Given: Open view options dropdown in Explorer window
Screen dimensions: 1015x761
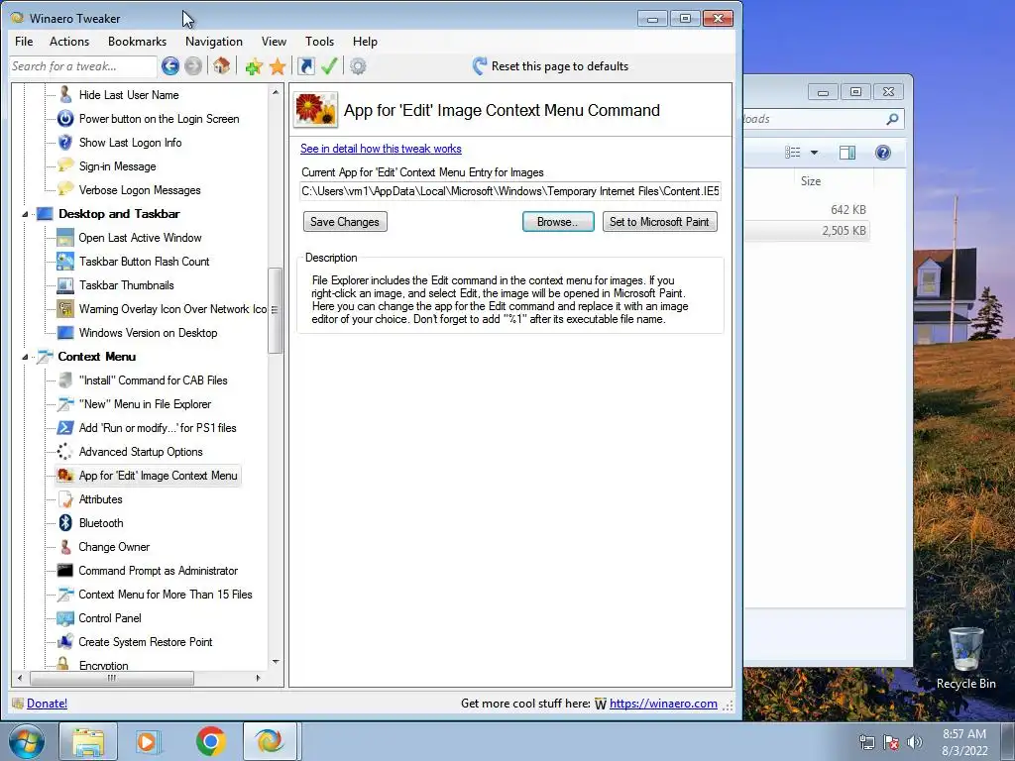Looking at the screenshot, I should (815, 153).
